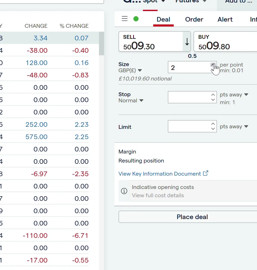Click the -6.71 percent change cell
The width and height of the screenshot is (257, 270).
pos(80,235)
